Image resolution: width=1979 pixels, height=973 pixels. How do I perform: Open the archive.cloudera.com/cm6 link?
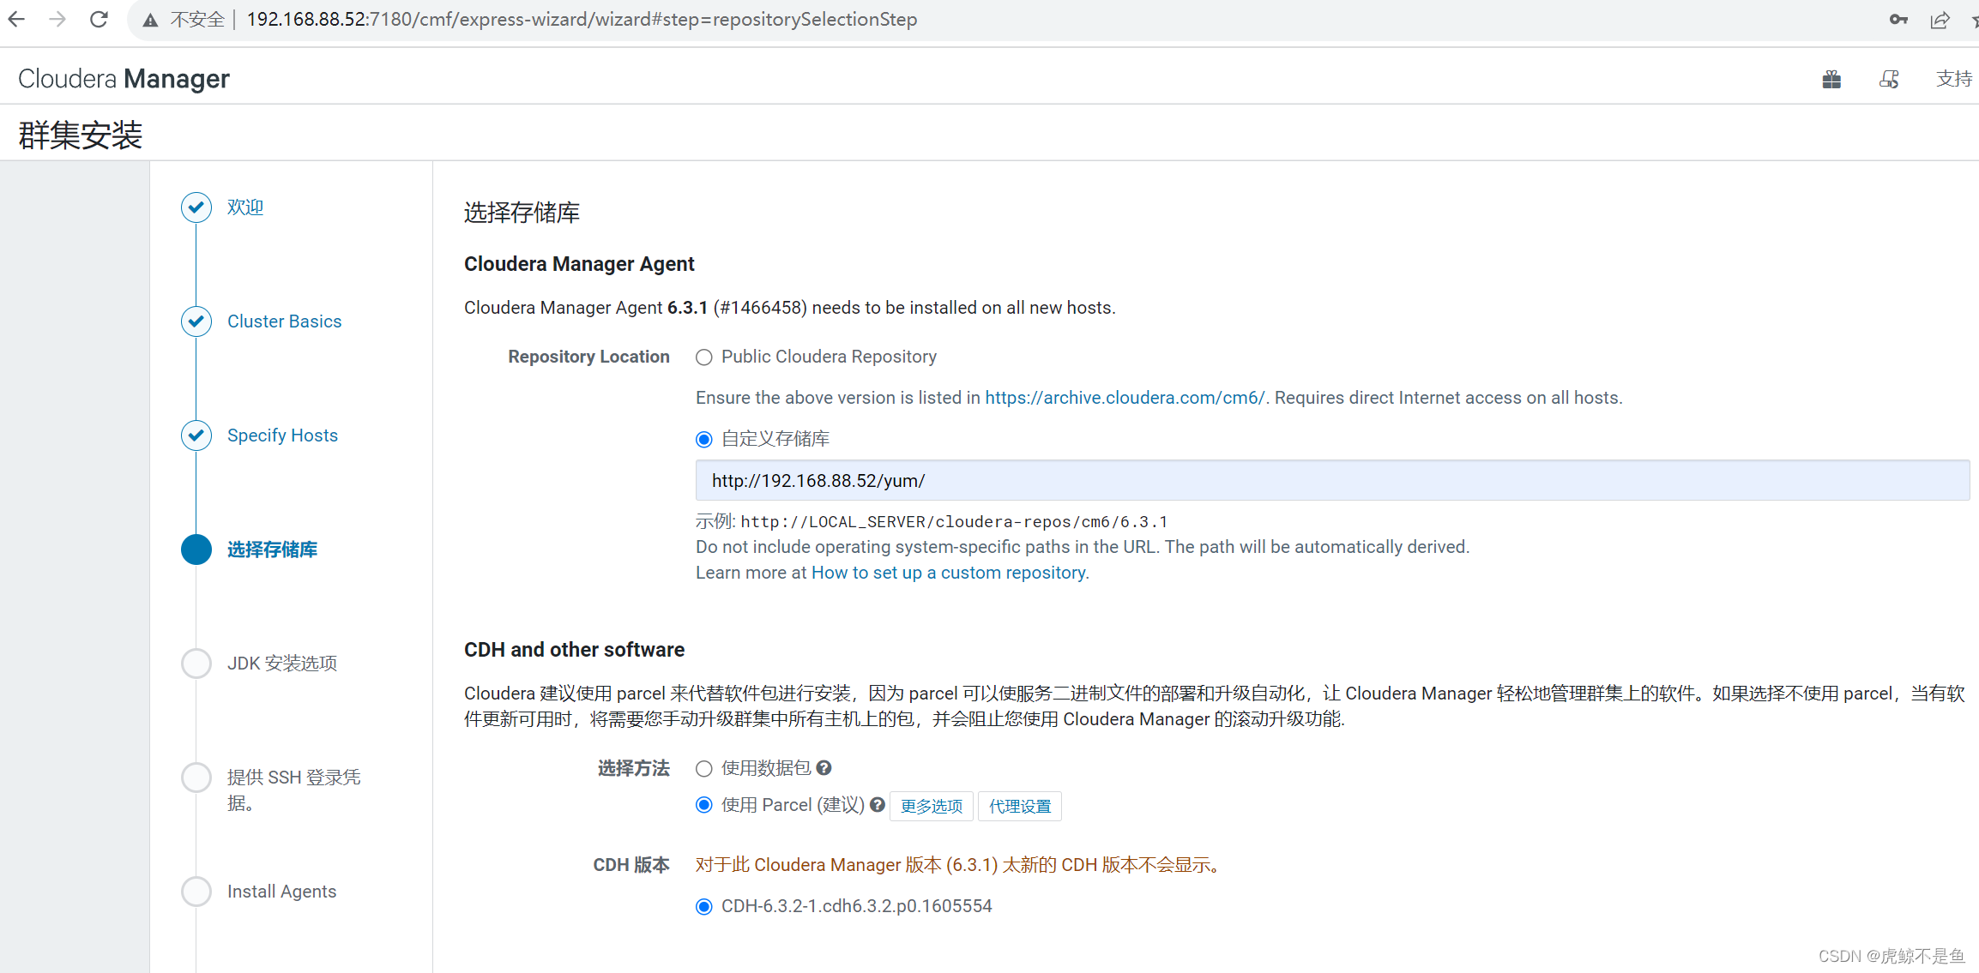(1124, 398)
